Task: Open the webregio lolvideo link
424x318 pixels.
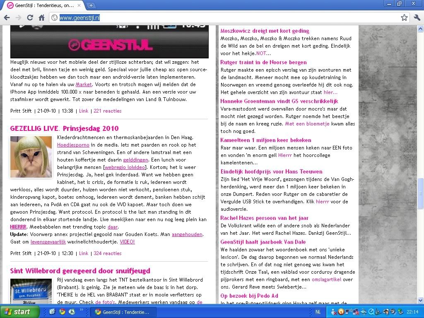Action: pyautogui.click(x=125, y=167)
